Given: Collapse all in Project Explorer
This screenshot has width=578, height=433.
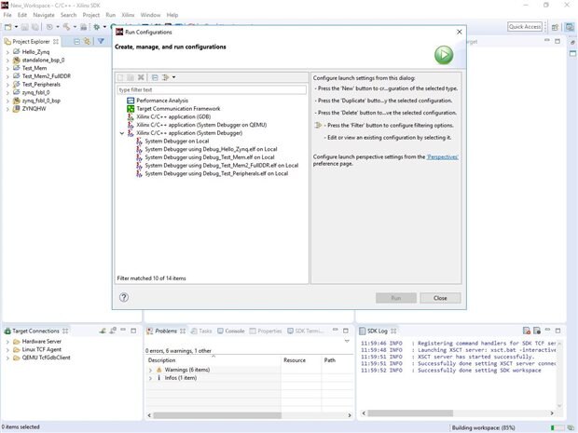Looking at the screenshot, I should point(76,42).
